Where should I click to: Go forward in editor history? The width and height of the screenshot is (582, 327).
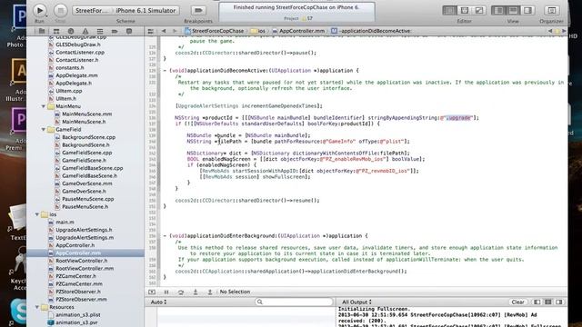[175, 31]
